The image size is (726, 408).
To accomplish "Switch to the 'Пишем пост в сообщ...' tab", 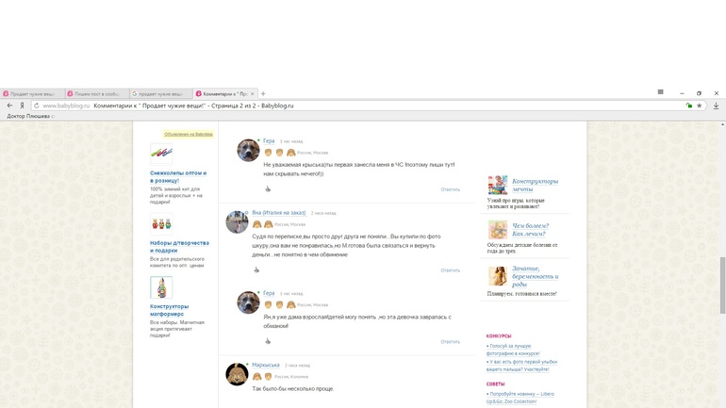I will pyautogui.click(x=95, y=94).
